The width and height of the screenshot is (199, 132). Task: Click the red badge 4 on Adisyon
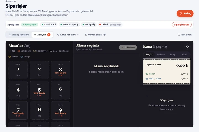coord(49,35)
